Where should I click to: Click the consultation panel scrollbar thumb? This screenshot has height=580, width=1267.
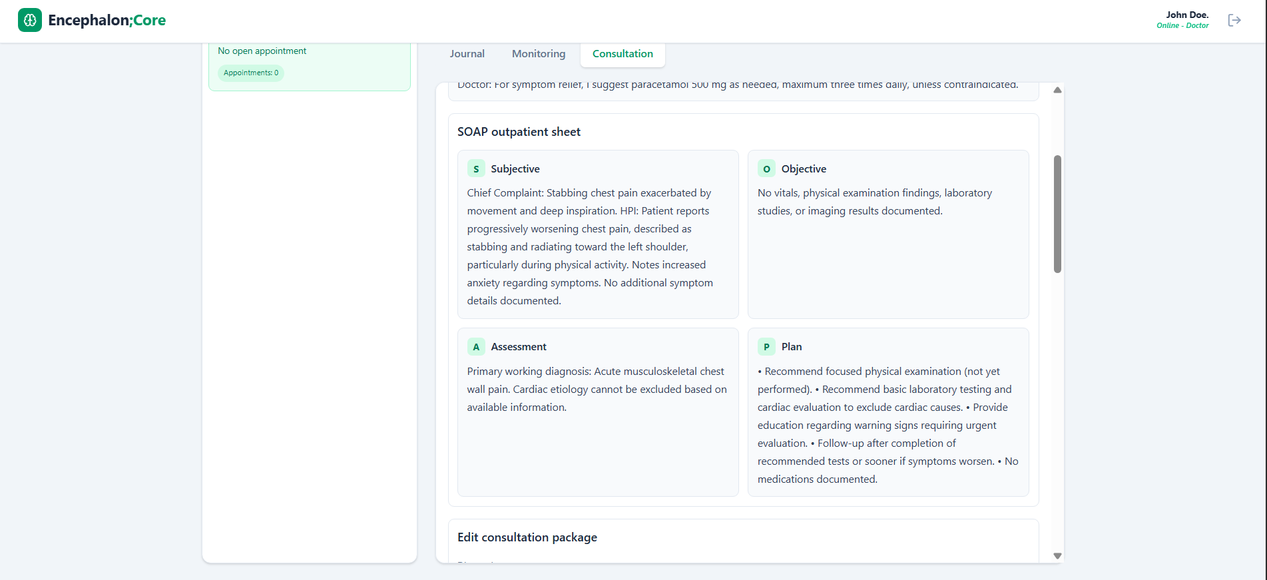tap(1057, 213)
